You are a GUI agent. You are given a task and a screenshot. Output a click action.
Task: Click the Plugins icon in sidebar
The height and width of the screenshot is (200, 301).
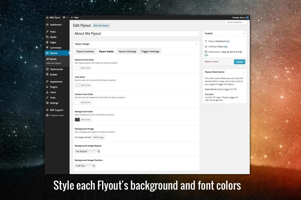47,87
